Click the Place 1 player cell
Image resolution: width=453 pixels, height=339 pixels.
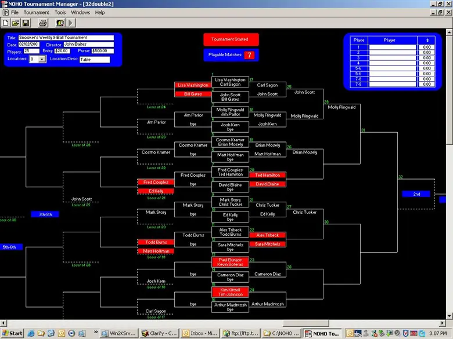click(393, 47)
